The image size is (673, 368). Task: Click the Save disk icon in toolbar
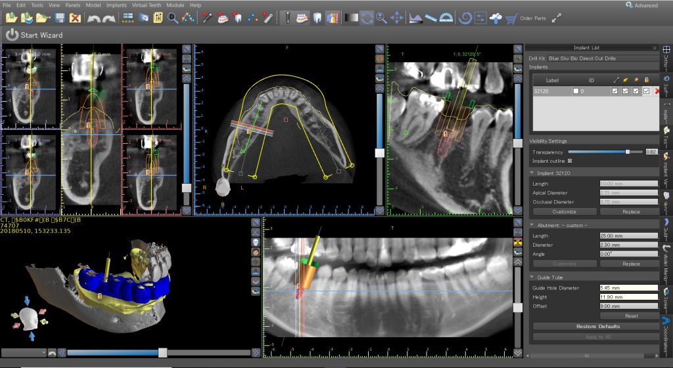coord(60,18)
